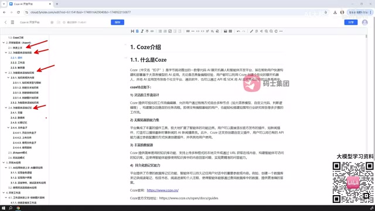
Task: Open the tab search dropdown arrow
Action: tap(4, 4)
